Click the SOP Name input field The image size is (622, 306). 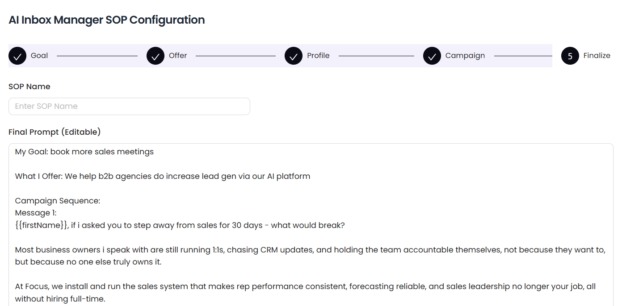[x=129, y=106]
